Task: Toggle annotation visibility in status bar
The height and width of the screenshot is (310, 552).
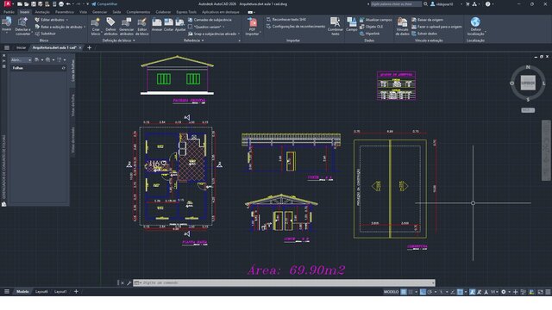Action: coord(472,292)
